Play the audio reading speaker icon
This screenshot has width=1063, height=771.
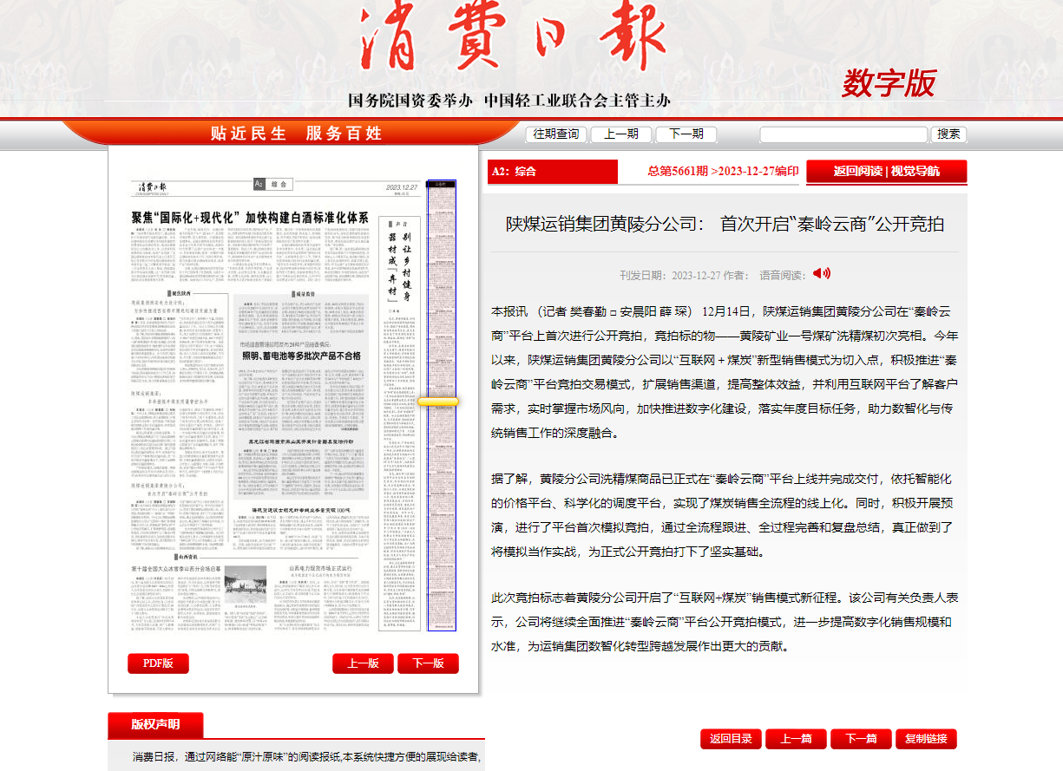pos(821,273)
